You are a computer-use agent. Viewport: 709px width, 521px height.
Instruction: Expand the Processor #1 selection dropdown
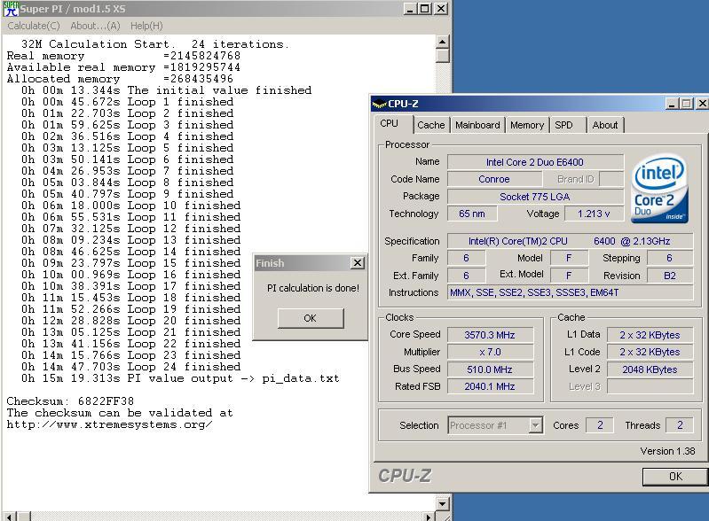pos(536,425)
